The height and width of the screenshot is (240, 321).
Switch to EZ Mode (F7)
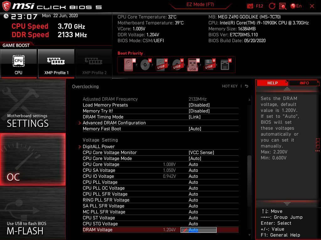point(200,4)
